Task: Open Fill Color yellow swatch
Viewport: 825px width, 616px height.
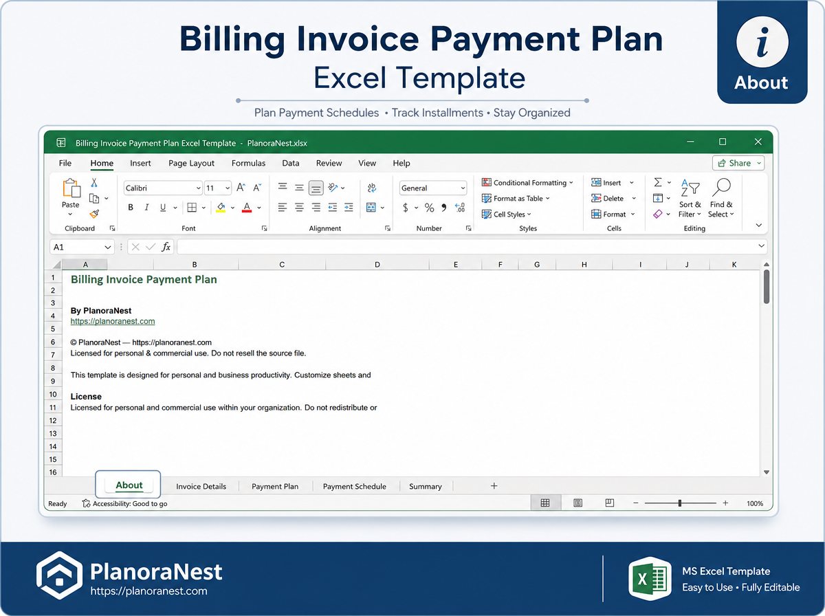Action: [221, 208]
